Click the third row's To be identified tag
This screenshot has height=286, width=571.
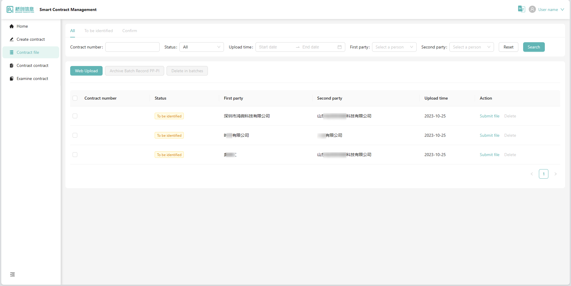coord(169,155)
